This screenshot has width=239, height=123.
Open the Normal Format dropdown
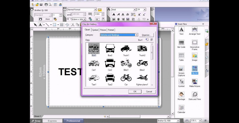coord(95,10)
